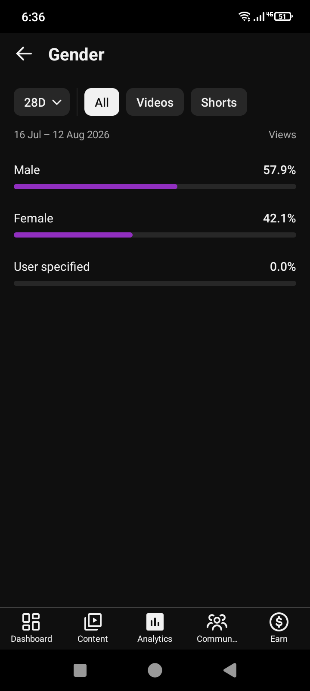Open the Dashboard icon in bottom navigation

31,622
